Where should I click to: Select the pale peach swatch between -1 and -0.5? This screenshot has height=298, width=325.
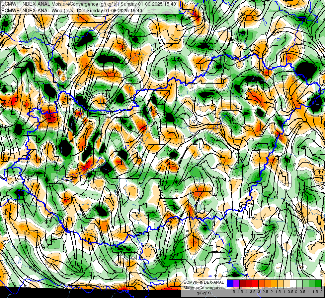coord(286,283)
